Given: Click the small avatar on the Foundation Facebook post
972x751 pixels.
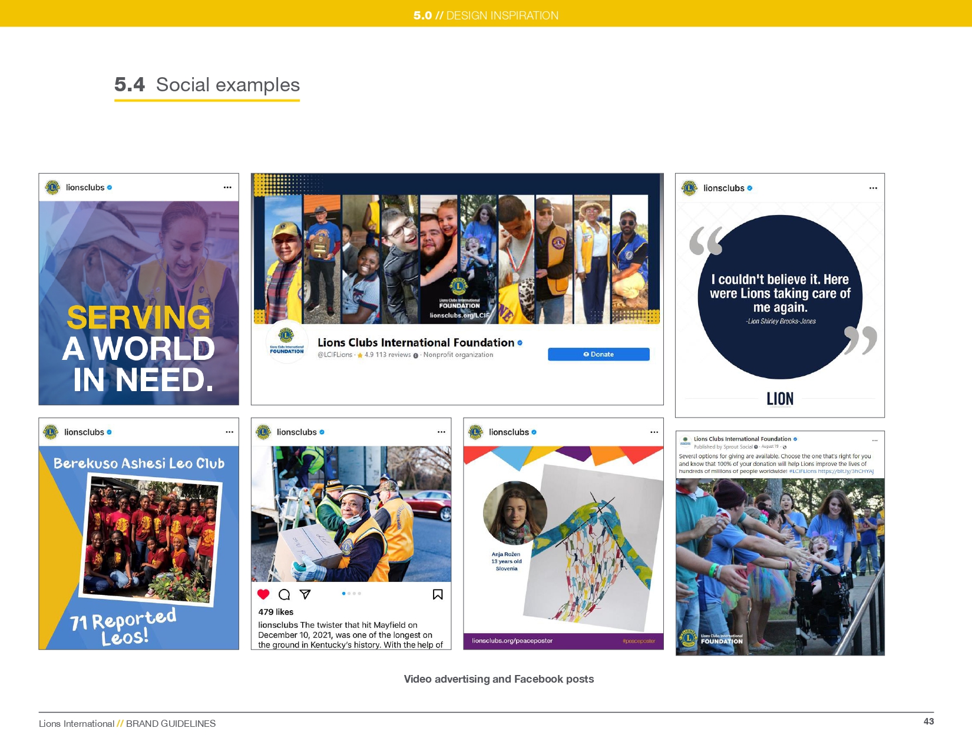Looking at the screenshot, I should click(x=685, y=441).
